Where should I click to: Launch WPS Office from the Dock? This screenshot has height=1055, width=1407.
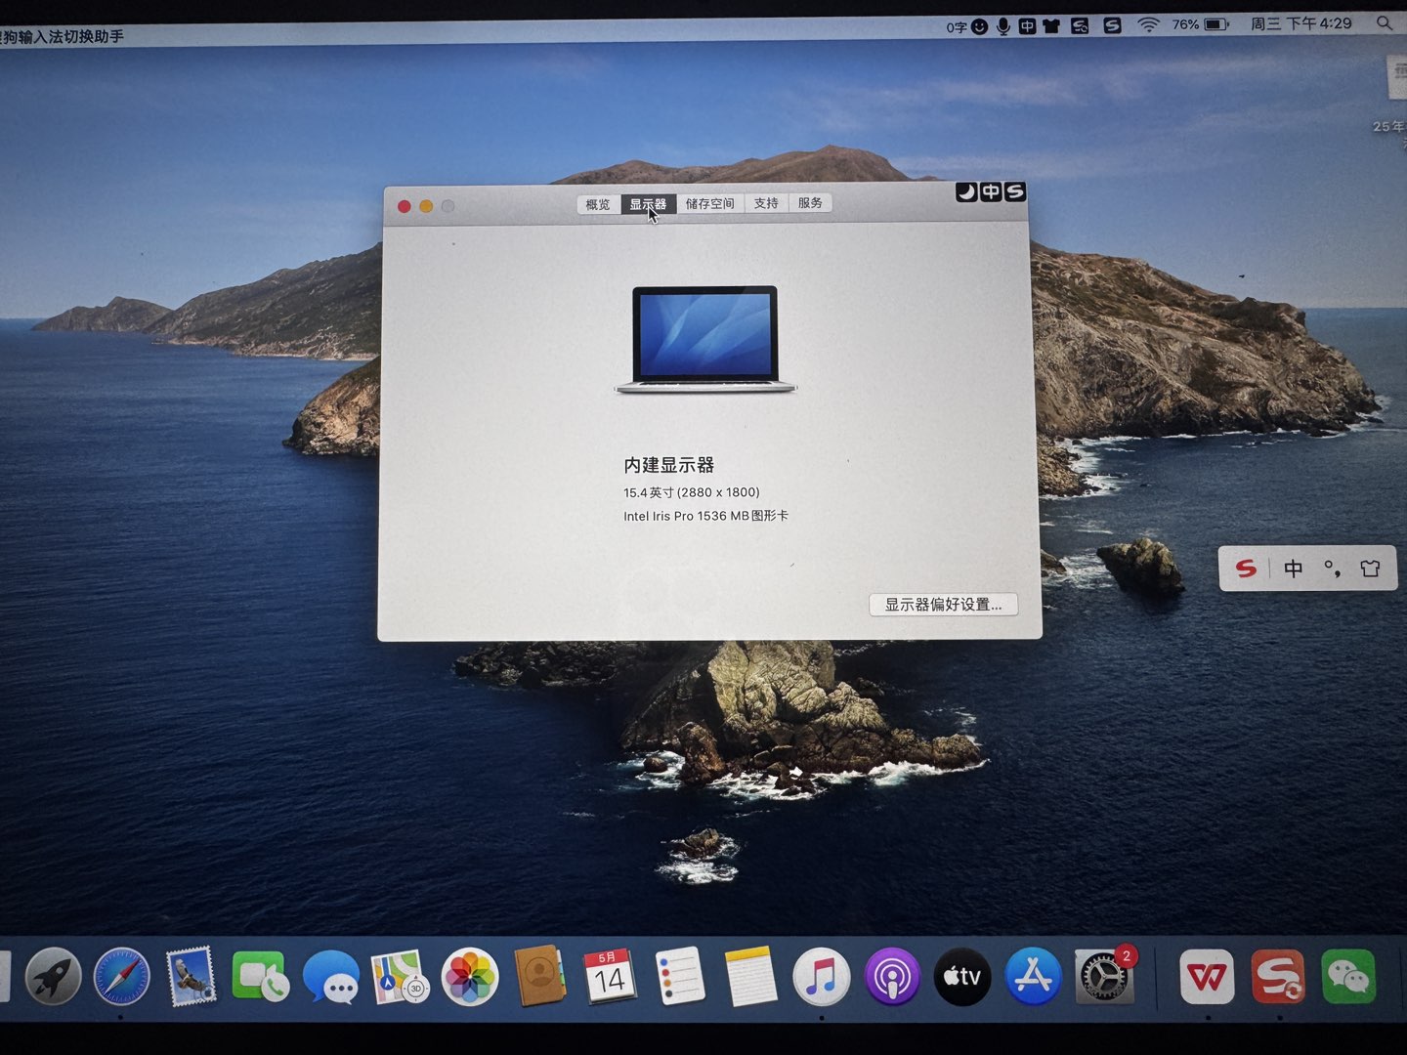pos(1207,977)
